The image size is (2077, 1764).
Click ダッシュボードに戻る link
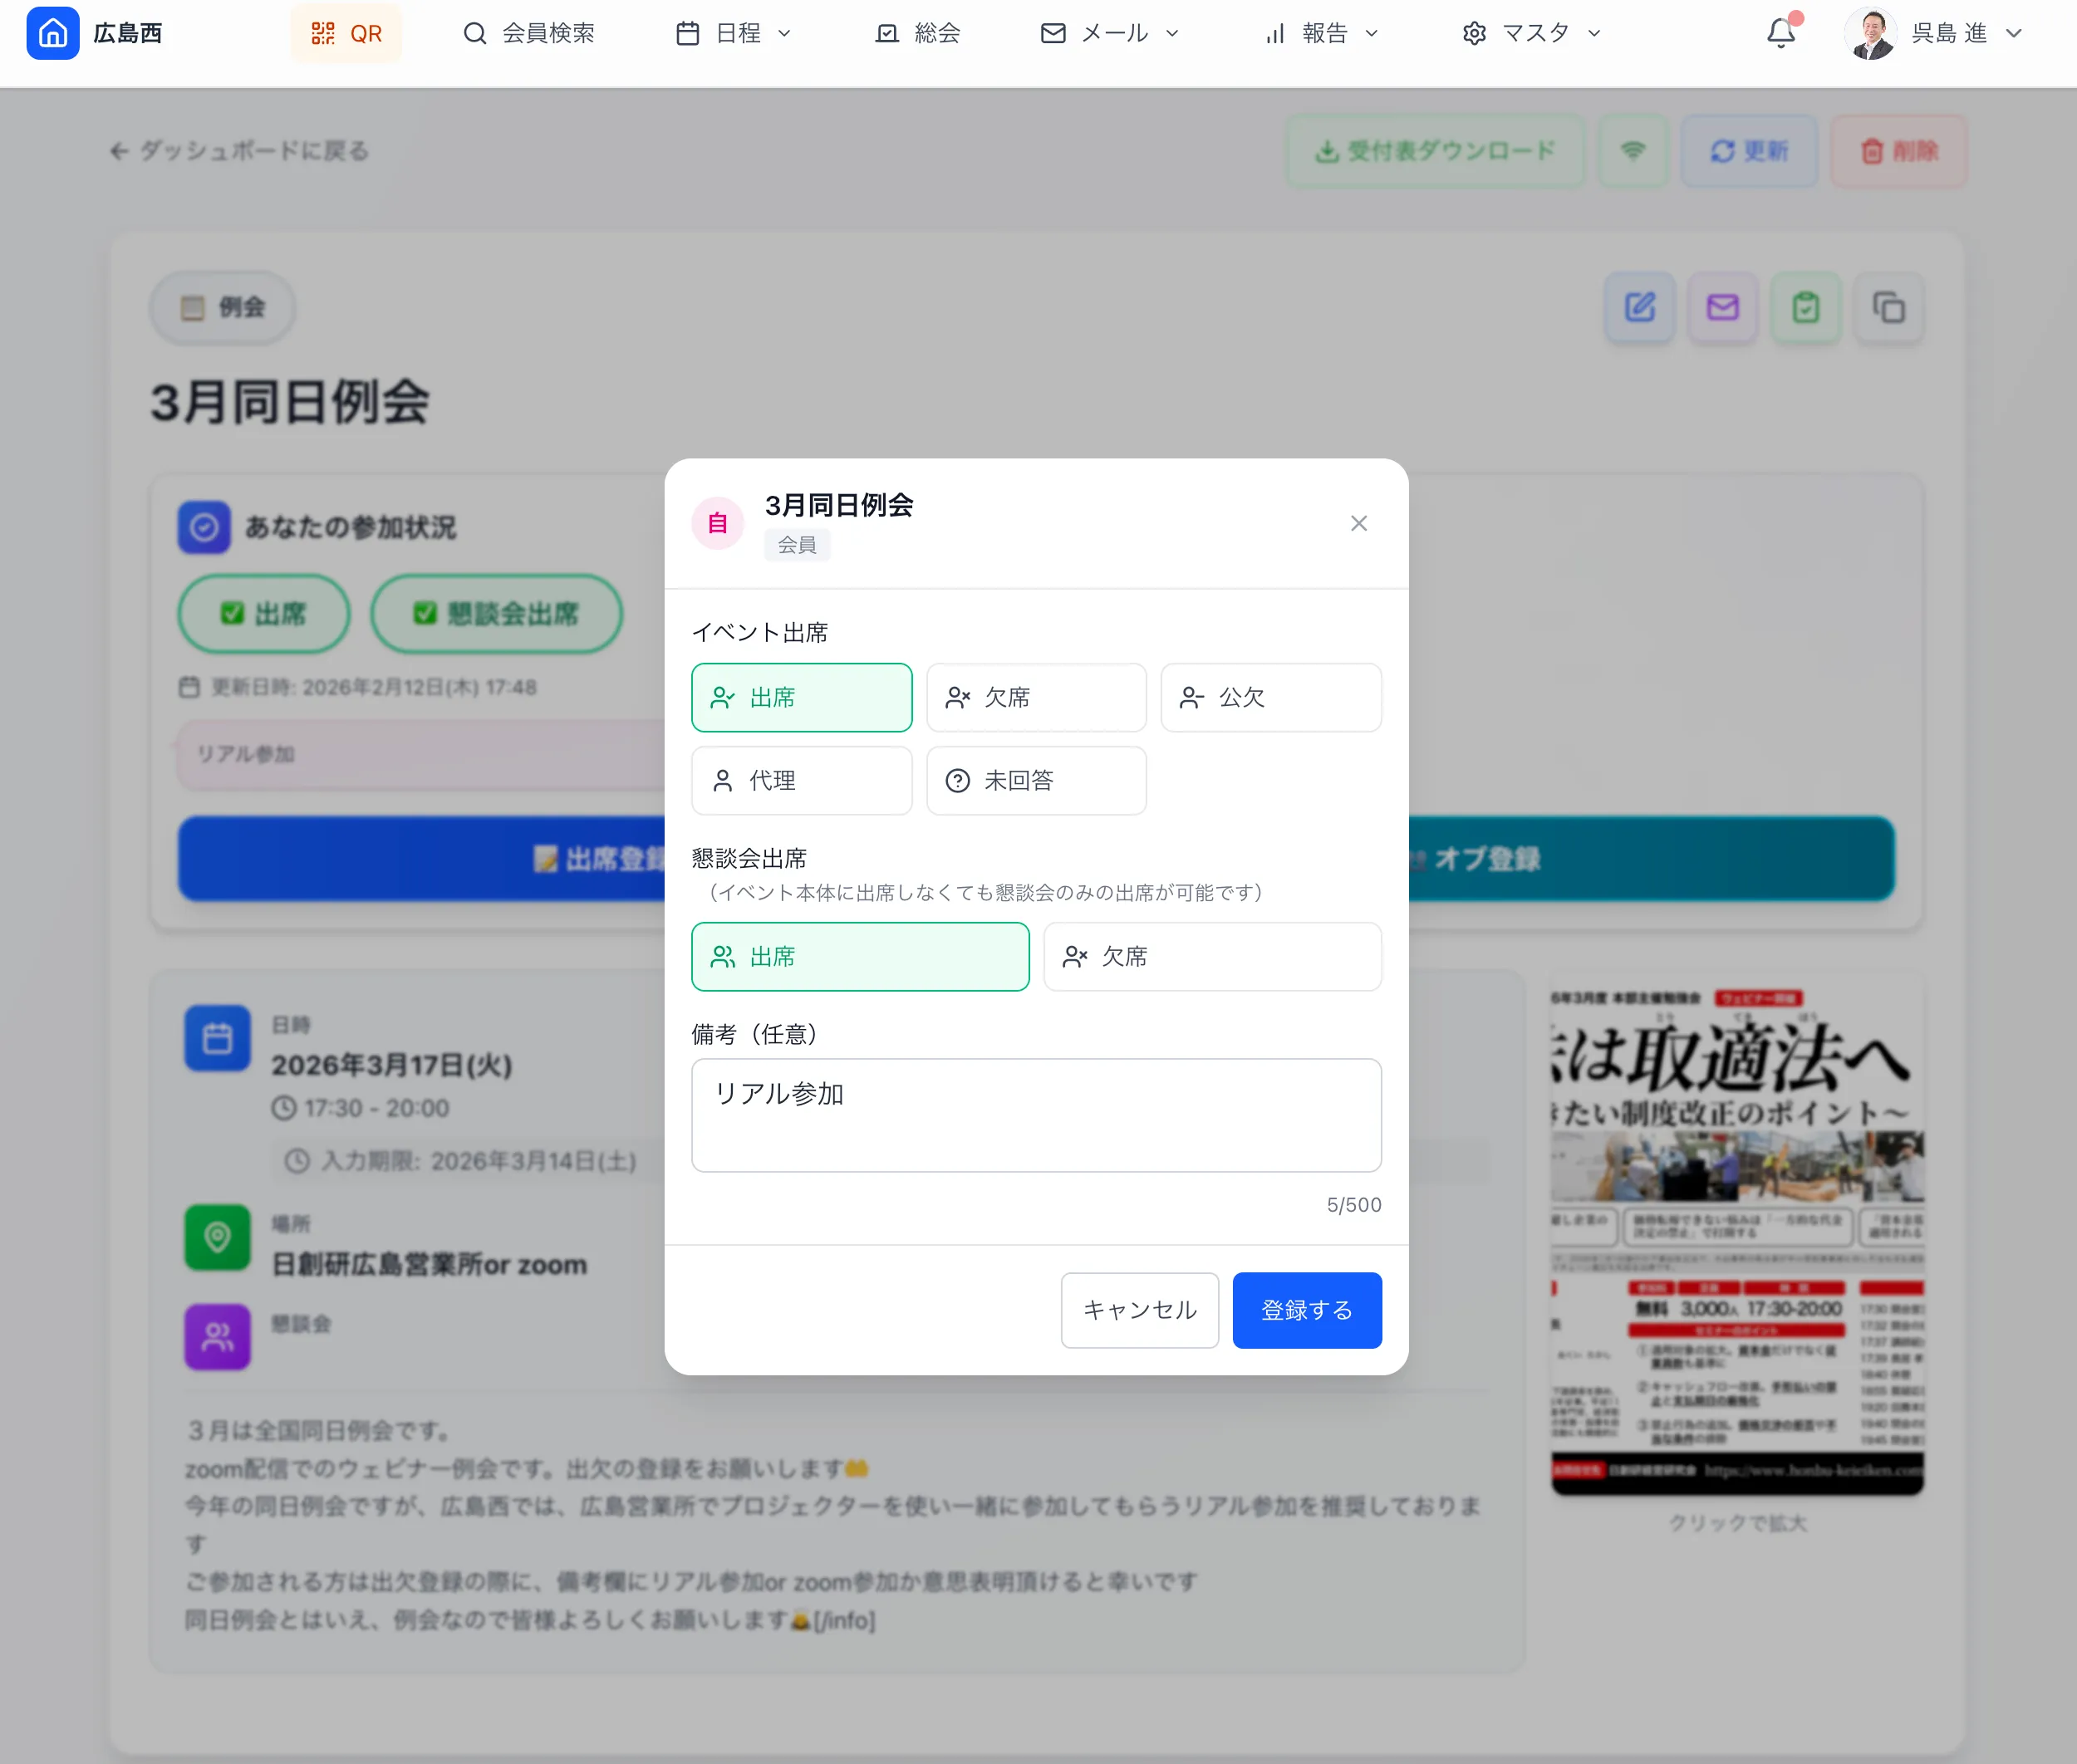tap(238, 151)
